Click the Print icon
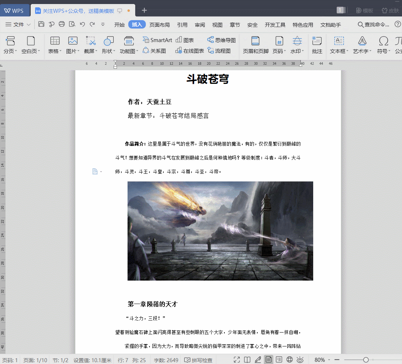Screen dimensions: 402x364 coord(62,25)
